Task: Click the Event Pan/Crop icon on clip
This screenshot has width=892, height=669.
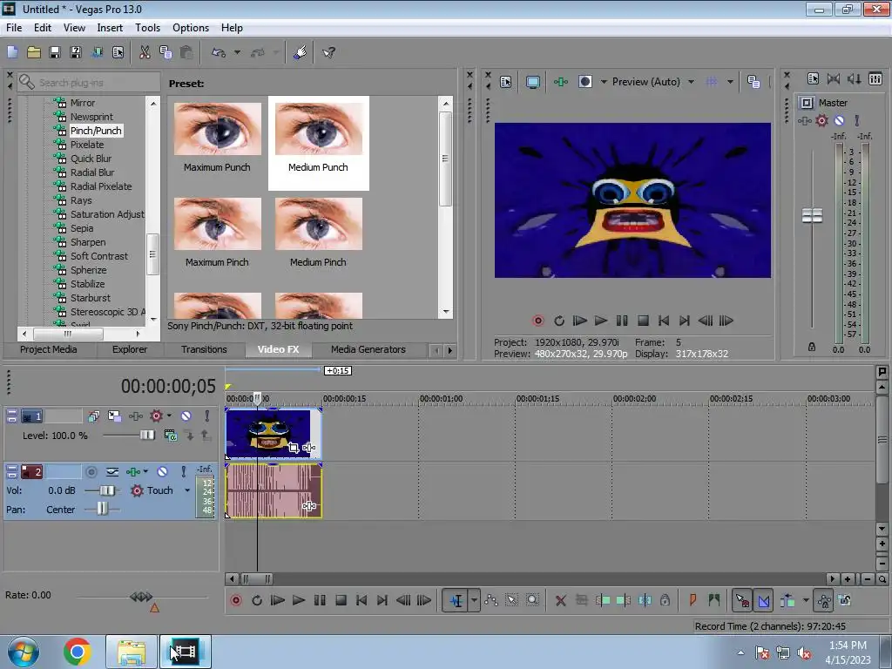Action: click(294, 448)
